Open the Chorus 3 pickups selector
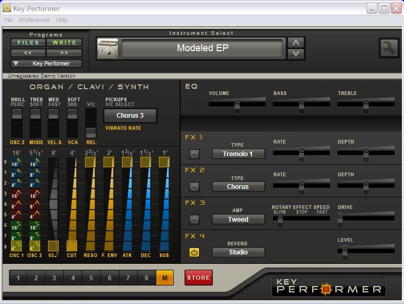This screenshot has height=304, width=404. coord(130,116)
